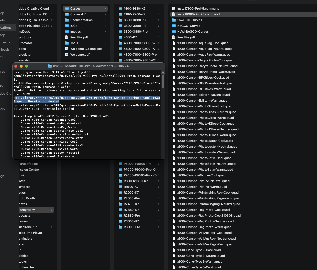Click the Terminal window vertical scrollbar
317x270 pixels.
pyautogui.click(x=163, y=82)
